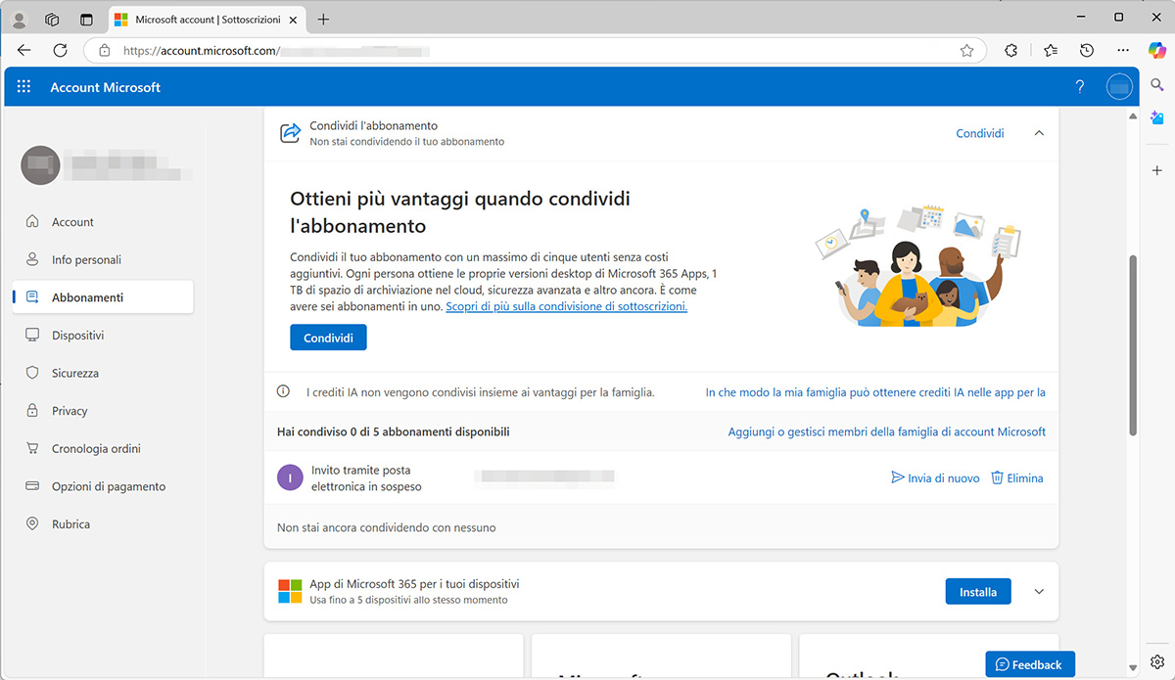Viewport: 1175px width, 680px height.
Task: Open Sicurezza from the sidebar icon
Action: click(32, 373)
